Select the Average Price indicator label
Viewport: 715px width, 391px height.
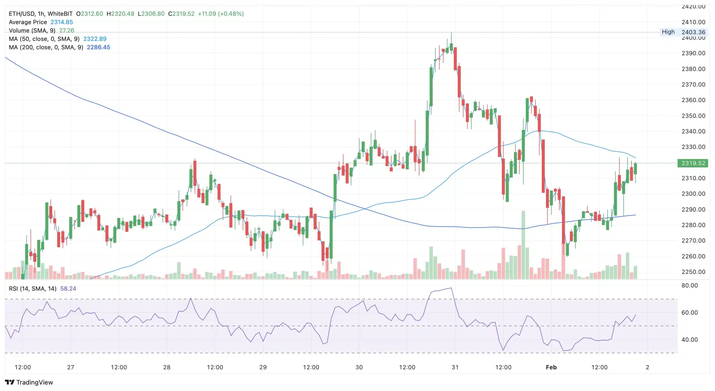pos(28,22)
